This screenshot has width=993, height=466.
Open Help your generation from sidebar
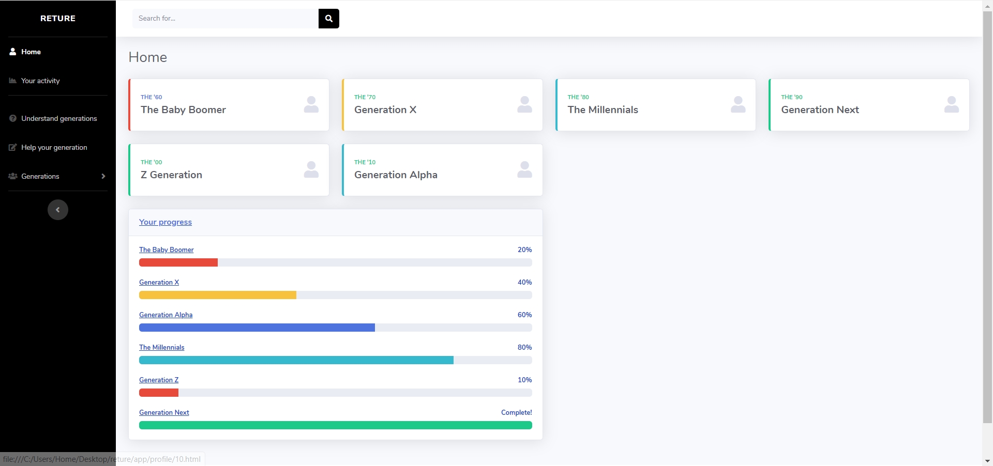[54, 147]
